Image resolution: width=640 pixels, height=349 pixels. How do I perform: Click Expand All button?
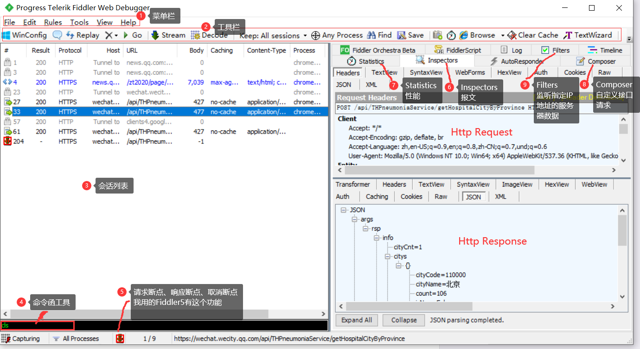pos(357,320)
